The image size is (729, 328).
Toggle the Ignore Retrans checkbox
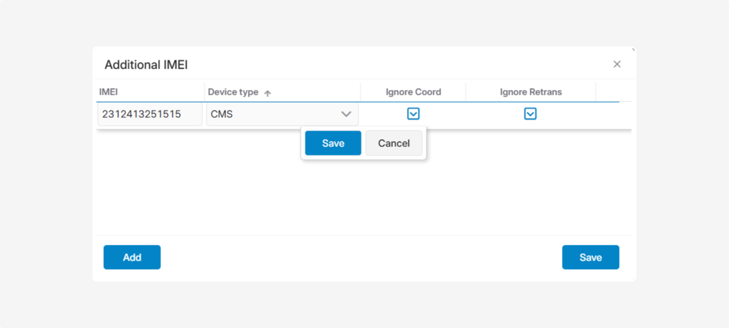530,114
